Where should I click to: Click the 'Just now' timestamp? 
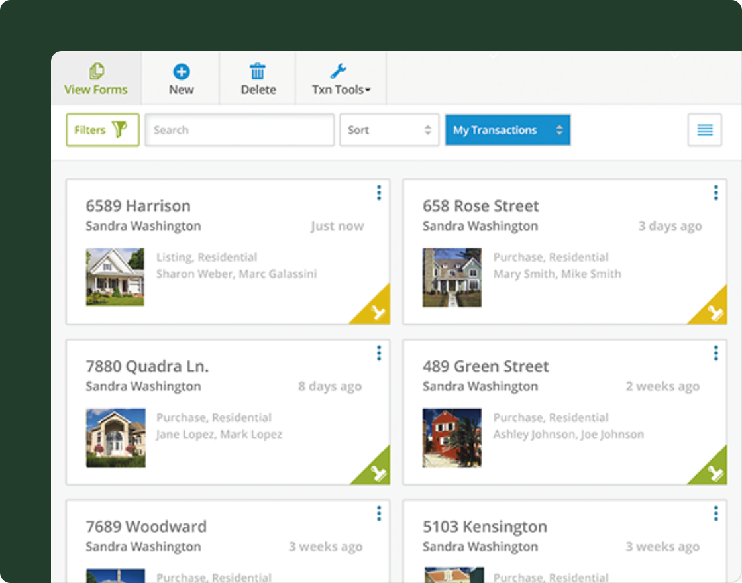tap(337, 226)
